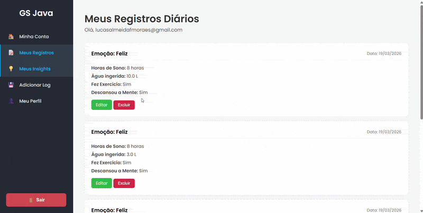Click the lightbulb icon beside Meus Insights
The width and height of the screenshot is (423, 213).
point(11,69)
